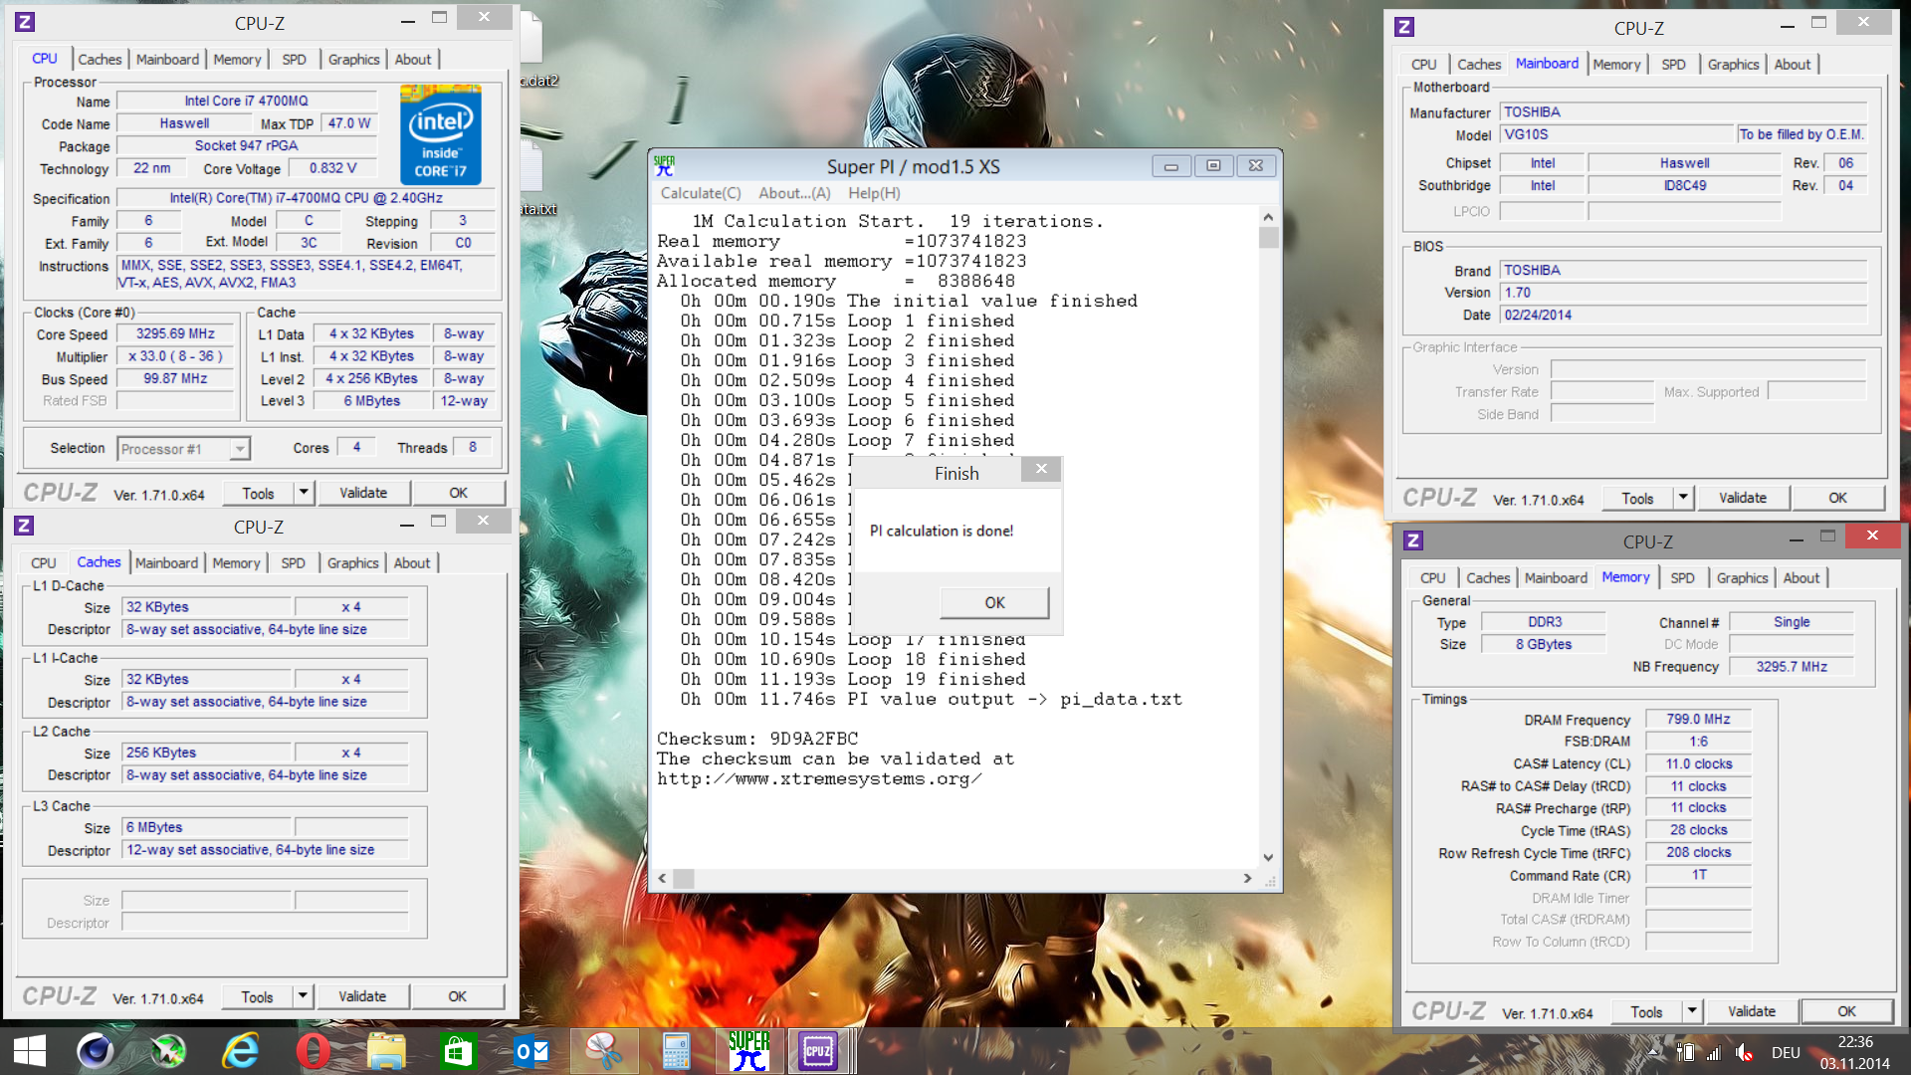Open Help(H) menu in Super PI

pyautogui.click(x=874, y=193)
